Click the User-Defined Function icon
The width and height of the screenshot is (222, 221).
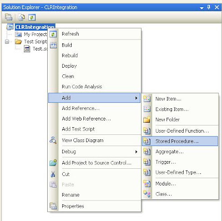tap(147, 131)
